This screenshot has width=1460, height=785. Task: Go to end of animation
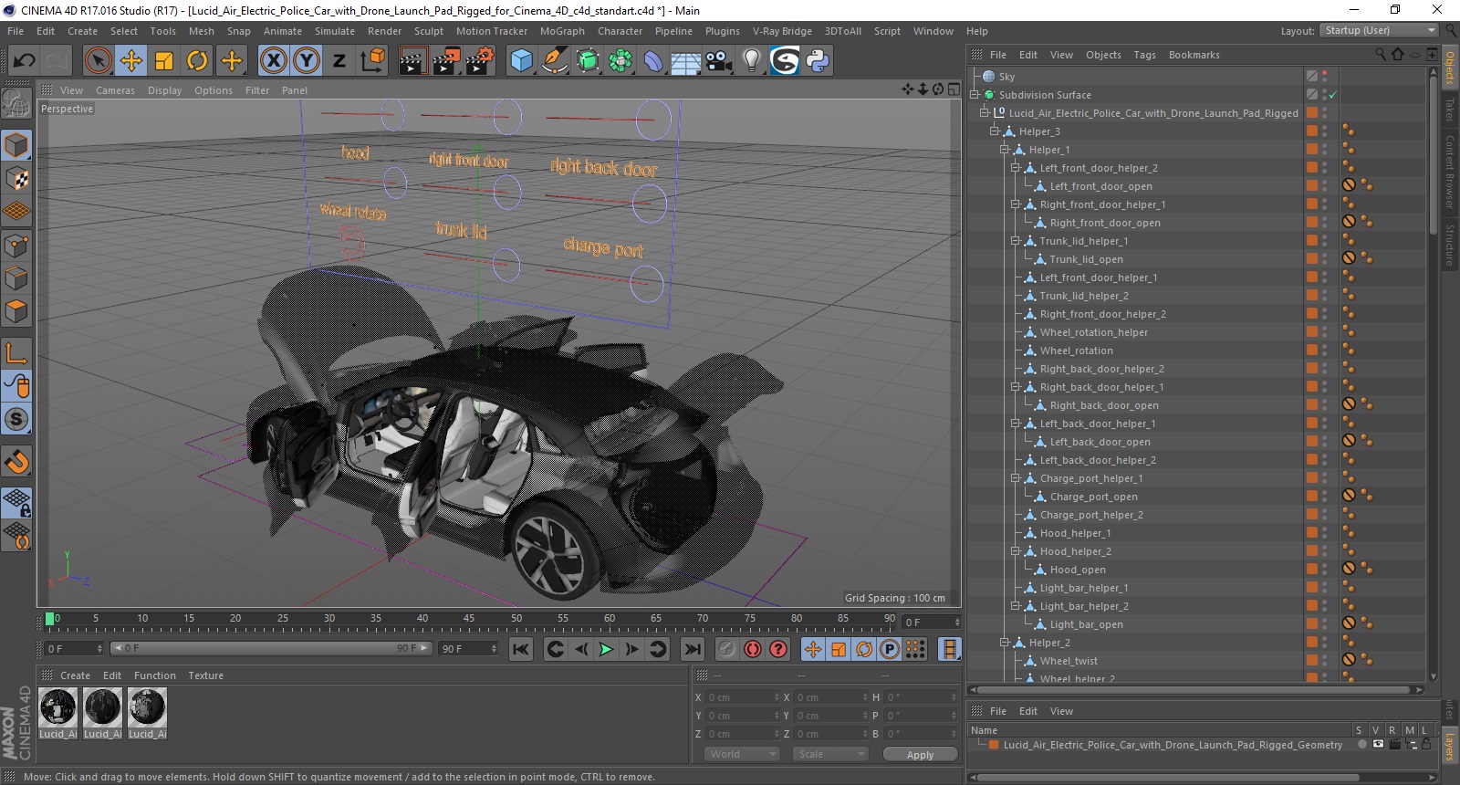point(693,649)
